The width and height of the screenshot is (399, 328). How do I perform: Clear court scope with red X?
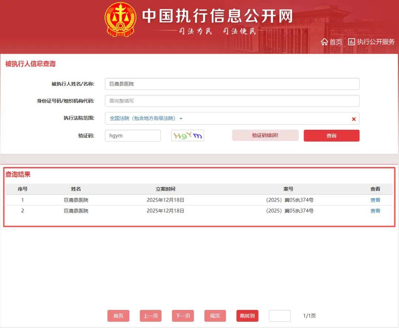click(x=354, y=119)
